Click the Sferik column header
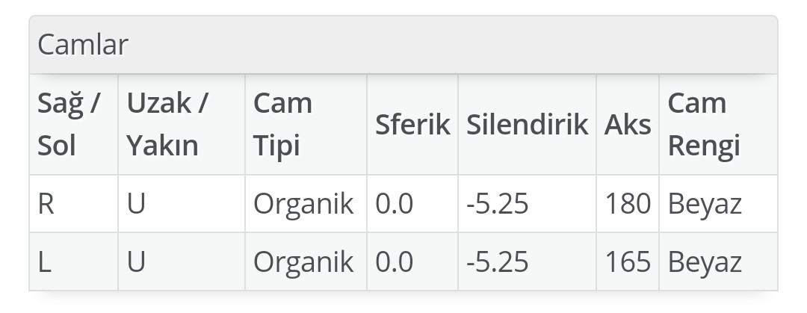 [412, 124]
